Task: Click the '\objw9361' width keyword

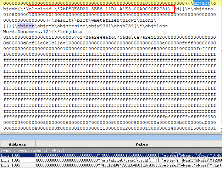Action: pyautogui.click(x=100, y=26)
